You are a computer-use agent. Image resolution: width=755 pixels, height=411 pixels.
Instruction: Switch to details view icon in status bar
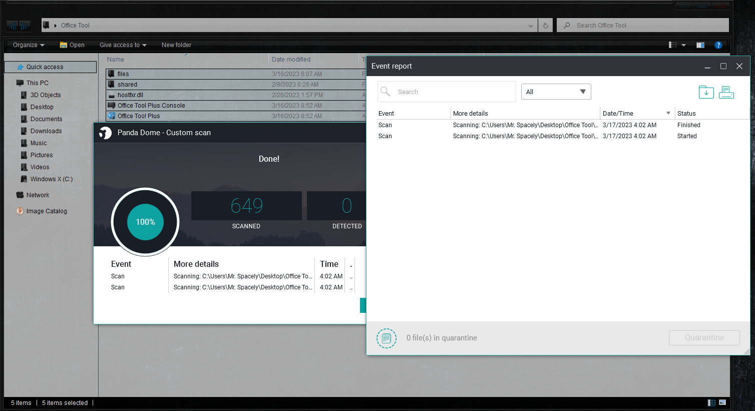(712, 402)
